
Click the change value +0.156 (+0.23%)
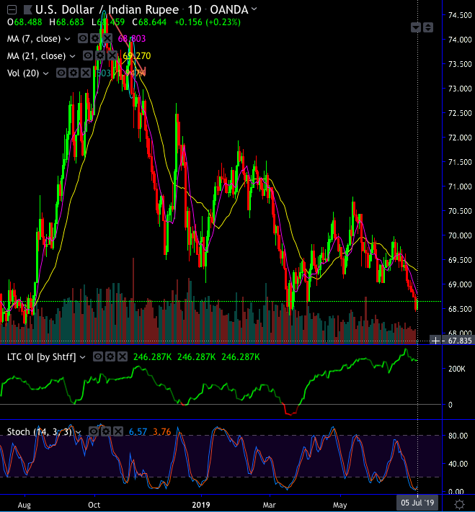point(208,22)
